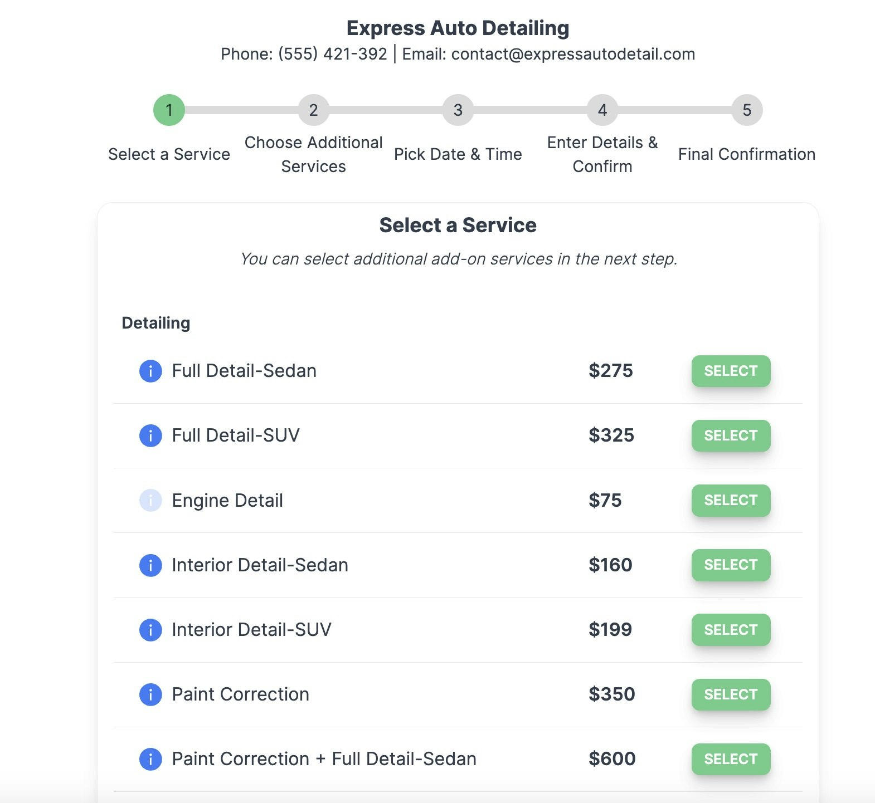The width and height of the screenshot is (875, 803).
Task: Jump to step 3 Pick Date & Time
Action: 458,110
